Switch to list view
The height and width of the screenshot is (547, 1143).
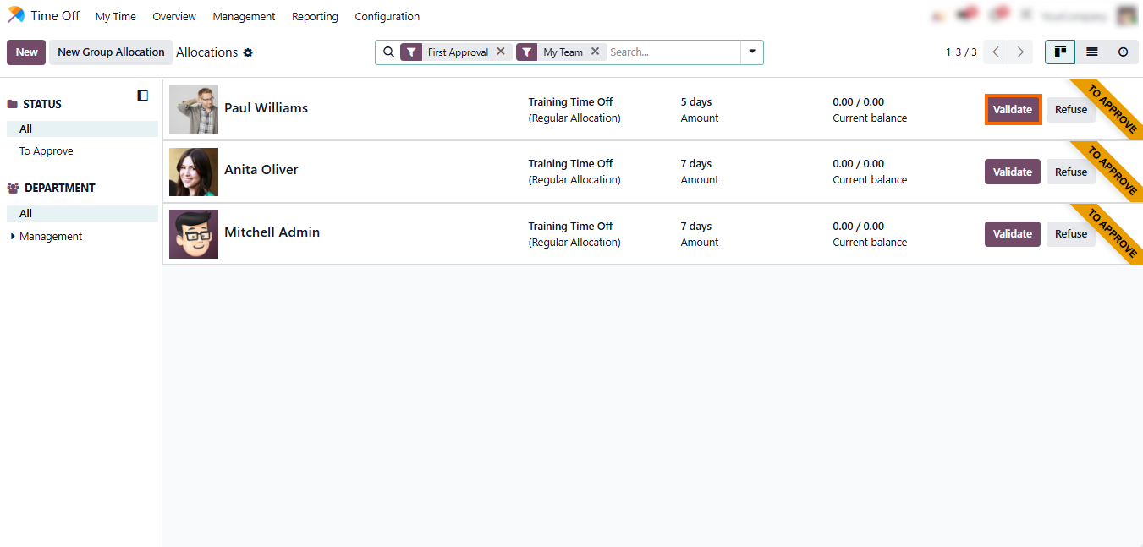(x=1091, y=52)
